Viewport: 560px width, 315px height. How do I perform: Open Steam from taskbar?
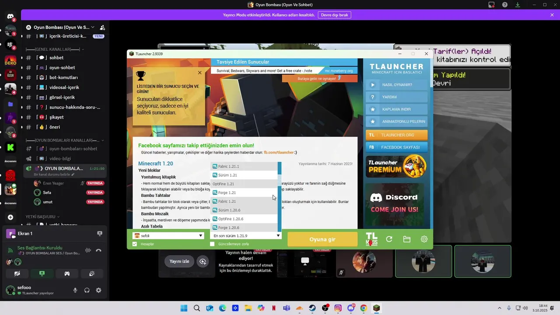pos(312,308)
